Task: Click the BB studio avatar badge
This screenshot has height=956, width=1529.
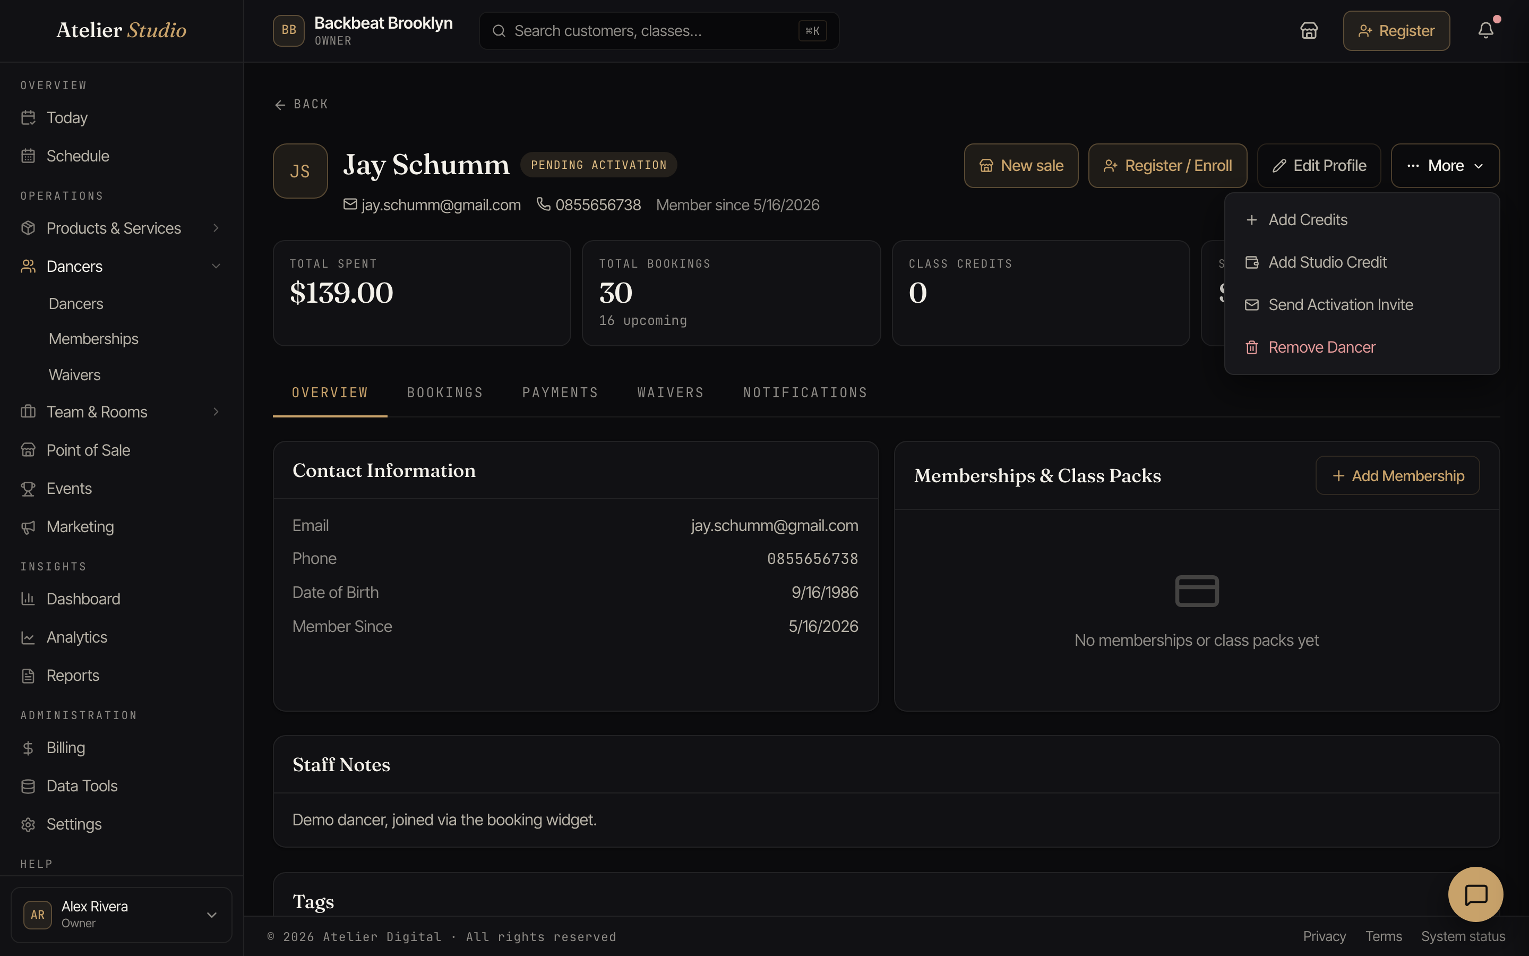Action: point(289,30)
